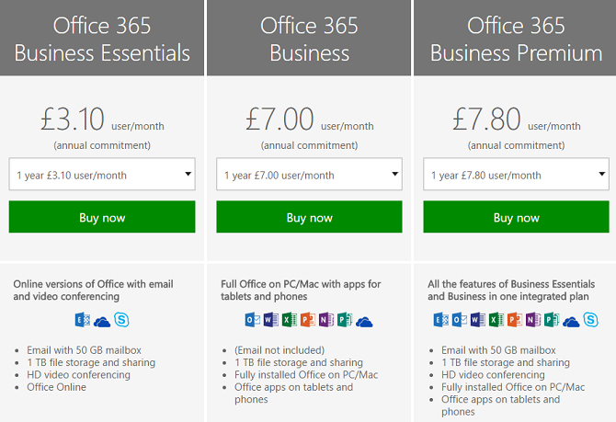The width and height of the screenshot is (616, 422).
Task: Expand the £7.00 user/month commitment dropdown
Action: pos(309,175)
